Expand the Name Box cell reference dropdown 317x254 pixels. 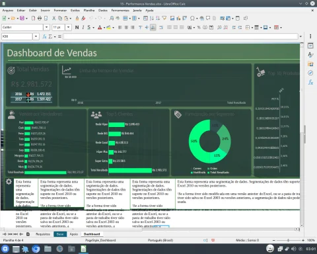point(36,36)
